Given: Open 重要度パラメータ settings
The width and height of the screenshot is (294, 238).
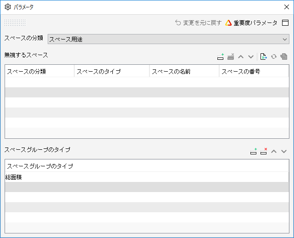Looking at the screenshot, I should point(251,23).
